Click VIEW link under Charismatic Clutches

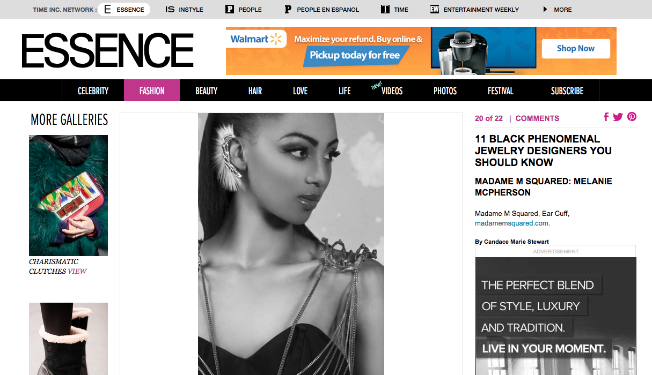click(x=77, y=271)
